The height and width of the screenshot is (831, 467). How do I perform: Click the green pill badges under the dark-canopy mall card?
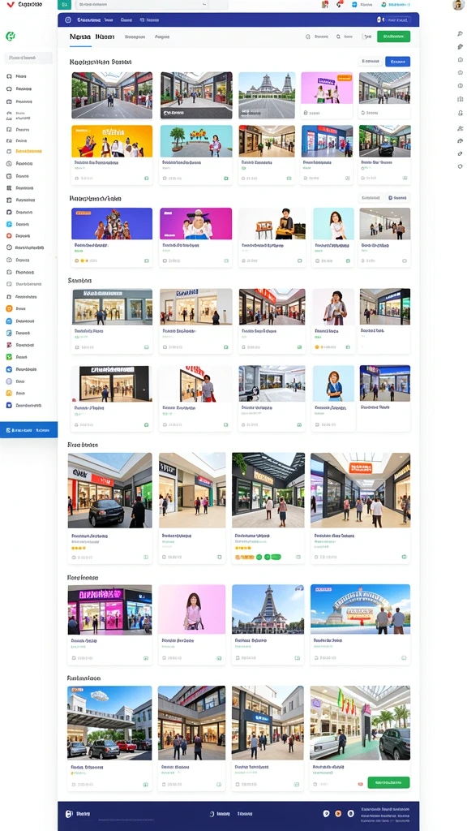pos(269,557)
